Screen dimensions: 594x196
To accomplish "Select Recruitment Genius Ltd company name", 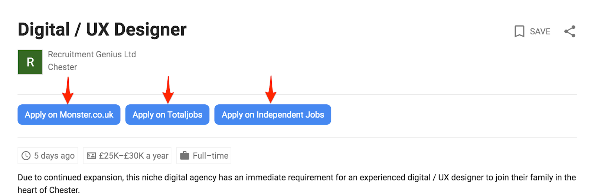I will [x=92, y=54].
